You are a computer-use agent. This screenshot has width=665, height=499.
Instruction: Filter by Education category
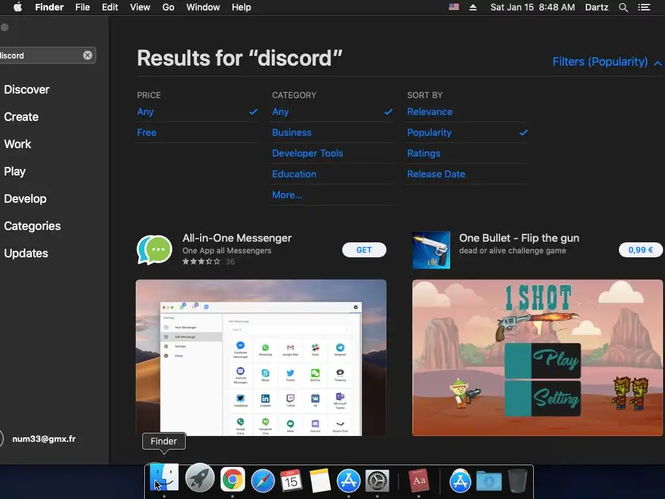(332, 174)
